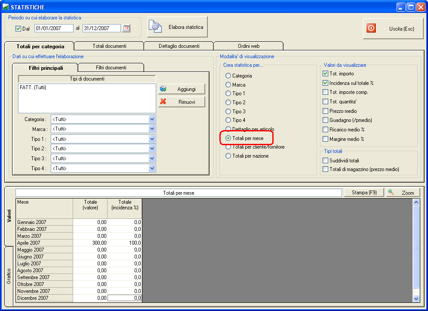Open the Filtri documenti tab
The height and width of the screenshot is (311, 428).
111,68
